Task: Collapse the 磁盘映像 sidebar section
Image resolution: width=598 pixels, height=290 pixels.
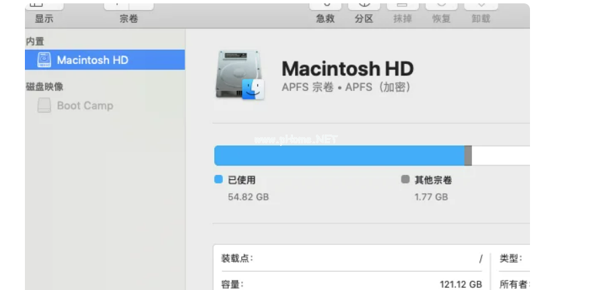Action: coord(44,87)
